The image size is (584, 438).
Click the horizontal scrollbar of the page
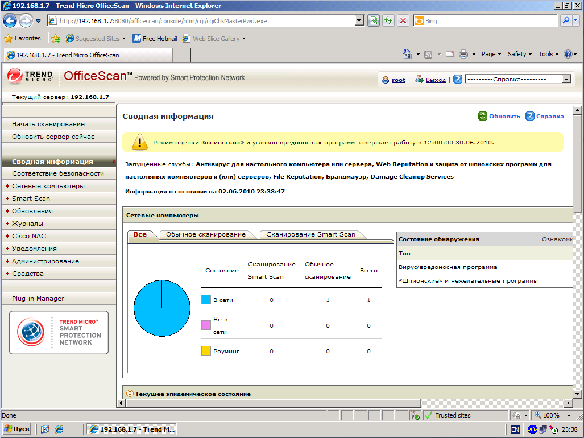pyautogui.click(x=274, y=403)
